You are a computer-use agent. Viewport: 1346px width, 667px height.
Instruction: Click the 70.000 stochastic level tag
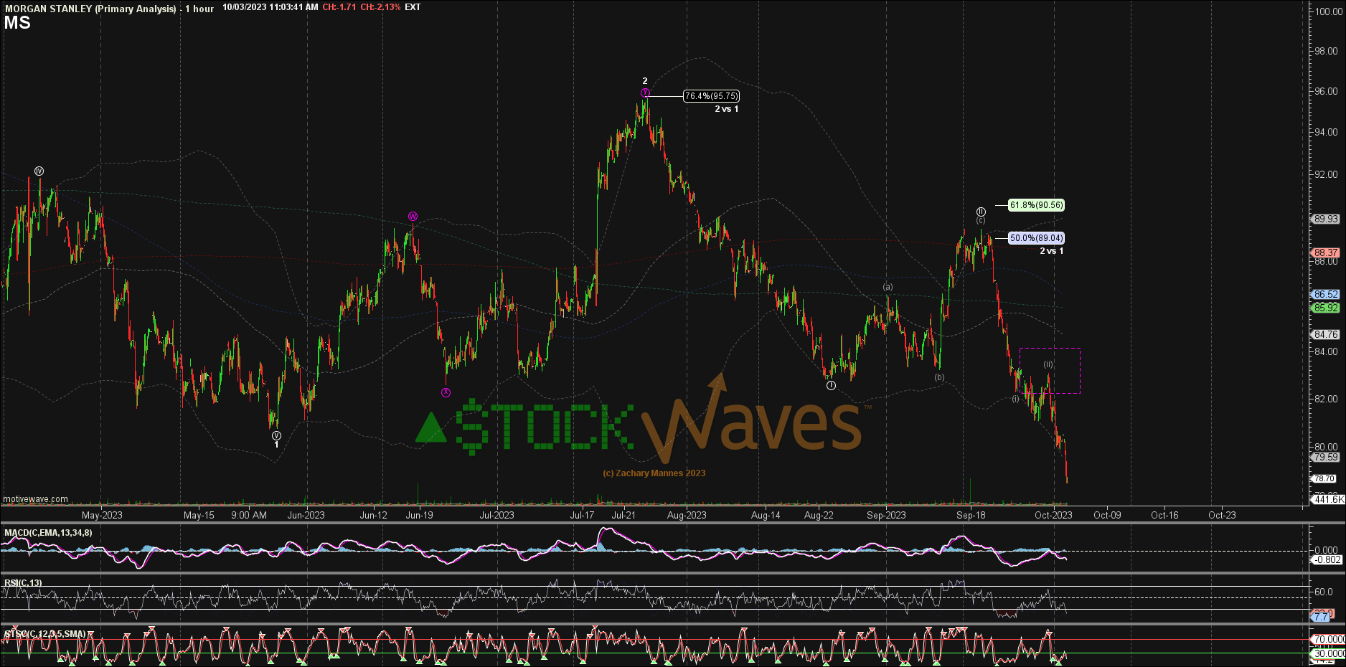(x=1329, y=639)
